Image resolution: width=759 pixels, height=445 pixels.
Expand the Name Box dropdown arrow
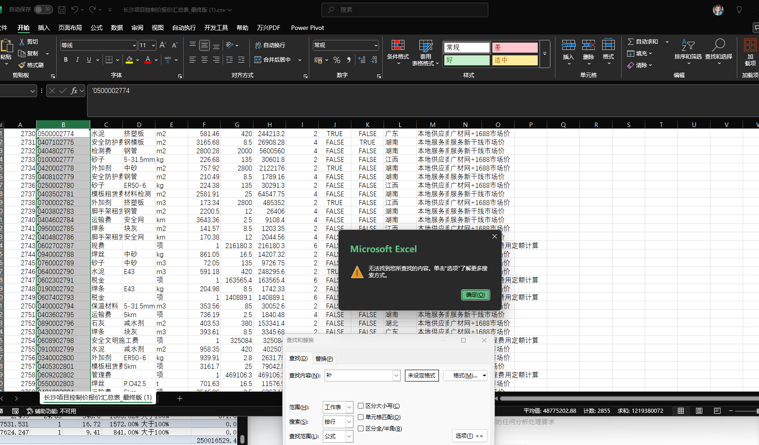(32, 91)
